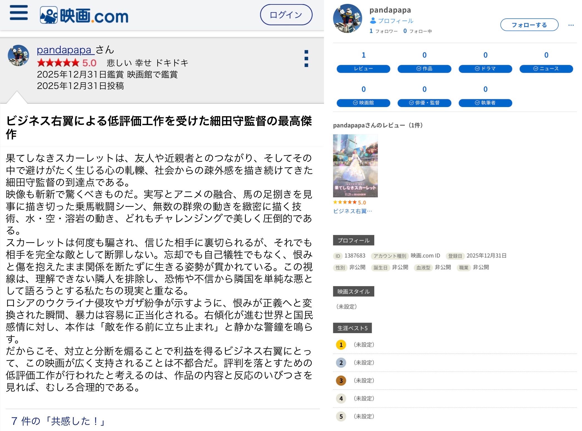Open the ビジネス右翼… review title link
Screen dimensions: 582x431
tap(352, 211)
